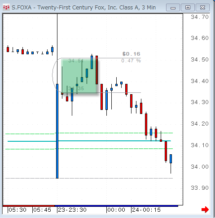Image resolution: width=215 pixels, height=218 pixels.
Task: Click the $0.16 measurement value
Action: point(131,54)
